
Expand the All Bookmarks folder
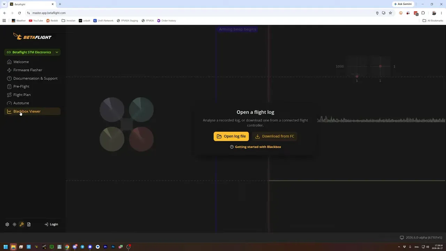pos(433,21)
